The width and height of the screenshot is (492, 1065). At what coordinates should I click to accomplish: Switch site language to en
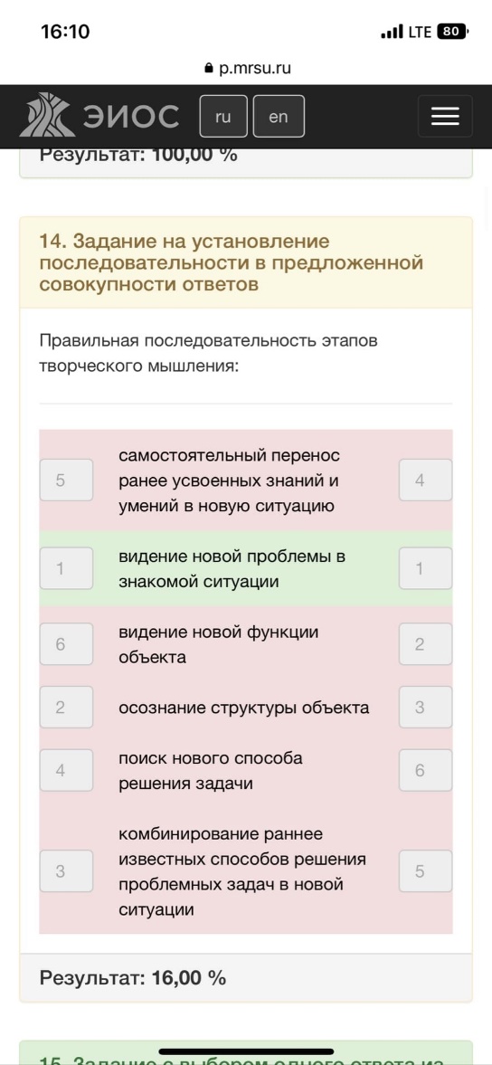(279, 116)
